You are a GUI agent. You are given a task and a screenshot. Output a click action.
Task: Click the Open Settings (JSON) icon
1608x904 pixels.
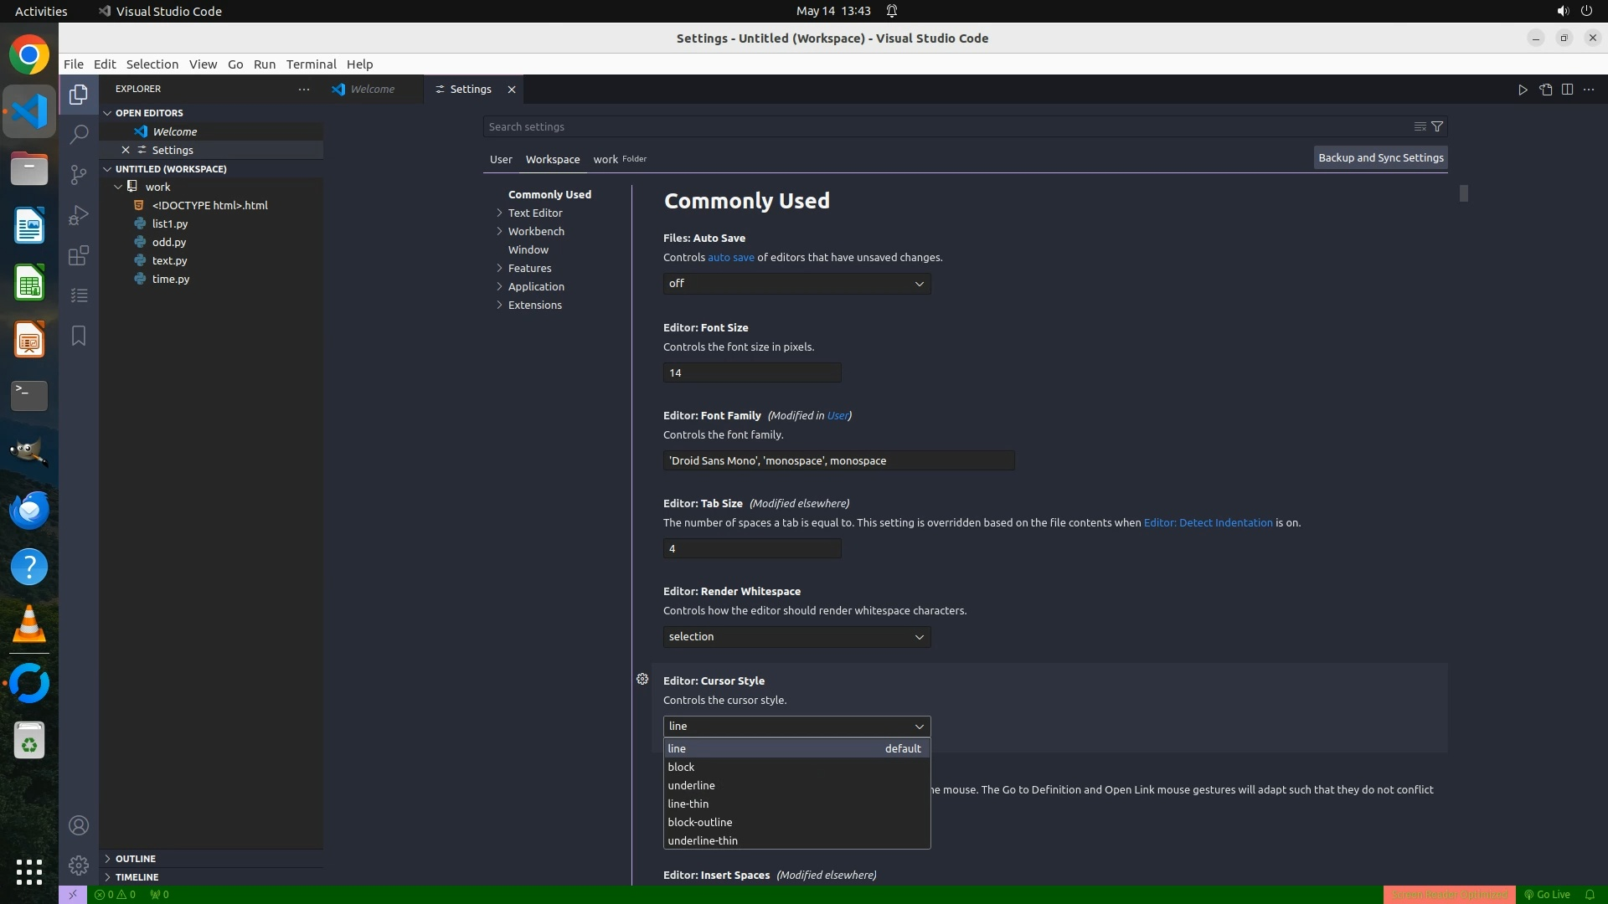tap(1545, 90)
